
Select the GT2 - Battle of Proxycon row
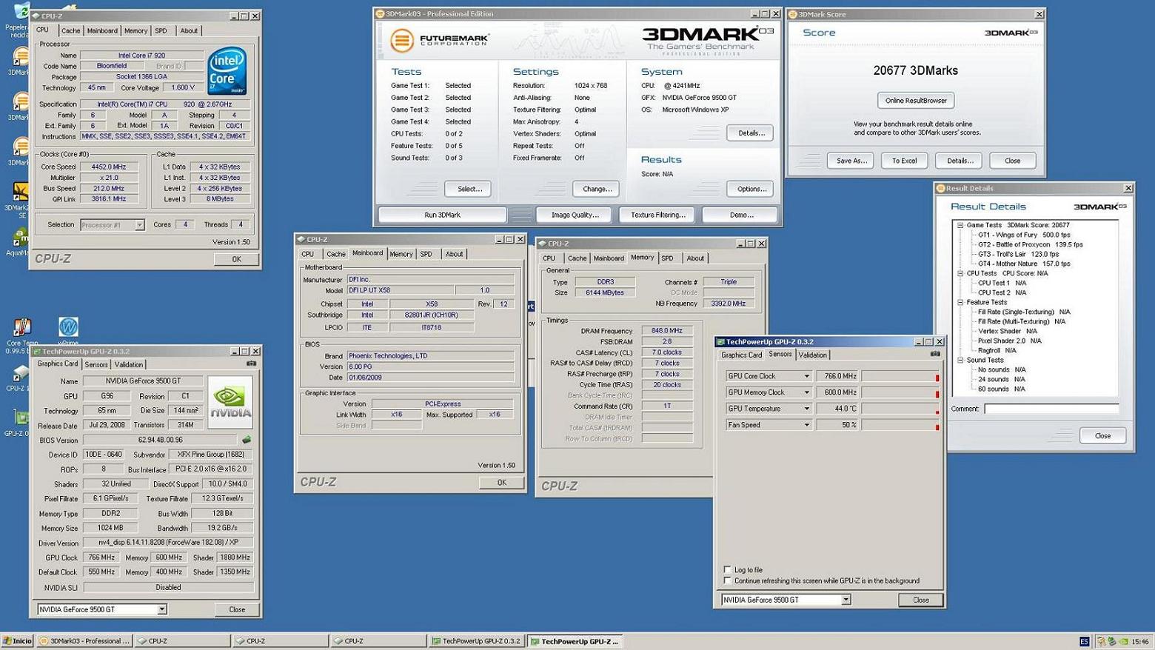pyautogui.click(x=1030, y=244)
